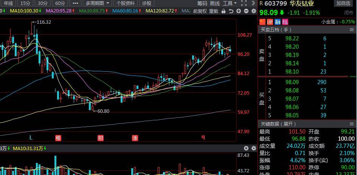Image resolution: width=357 pixels, height=175 pixels.
Task: Click 开盘 value 99.21
Action: (348, 132)
